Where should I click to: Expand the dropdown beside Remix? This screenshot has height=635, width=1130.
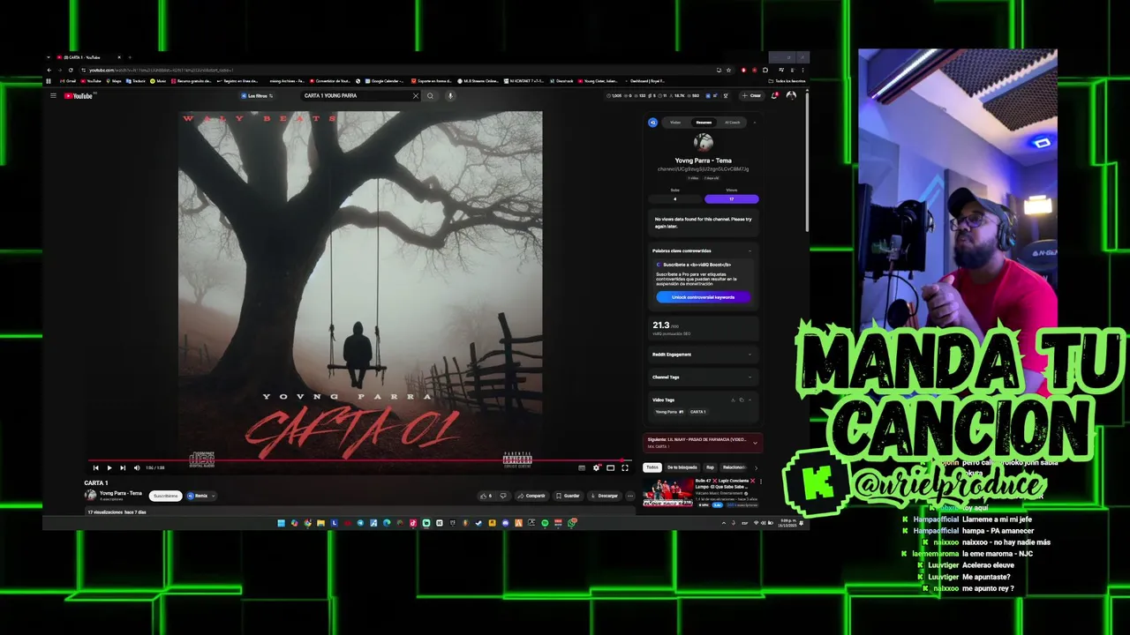click(213, 496)
